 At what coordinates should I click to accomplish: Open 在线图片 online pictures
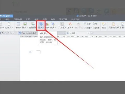click(x=33, y=26)
